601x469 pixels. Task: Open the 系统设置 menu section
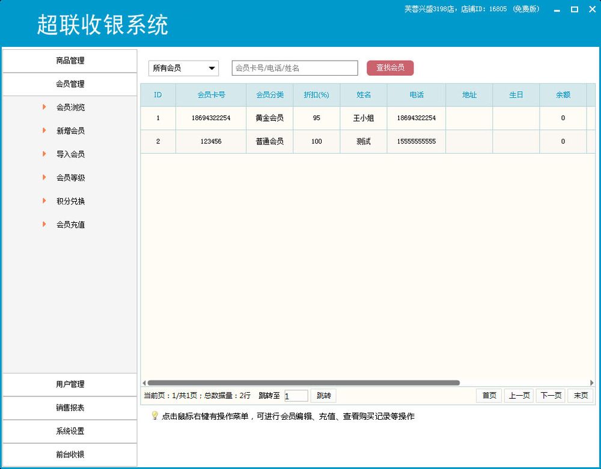point(70,431)
